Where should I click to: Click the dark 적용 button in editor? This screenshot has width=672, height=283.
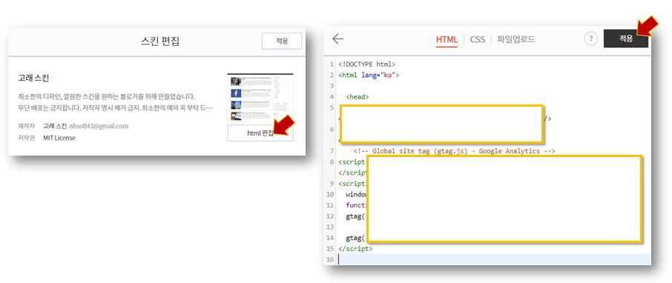(626, 39)
